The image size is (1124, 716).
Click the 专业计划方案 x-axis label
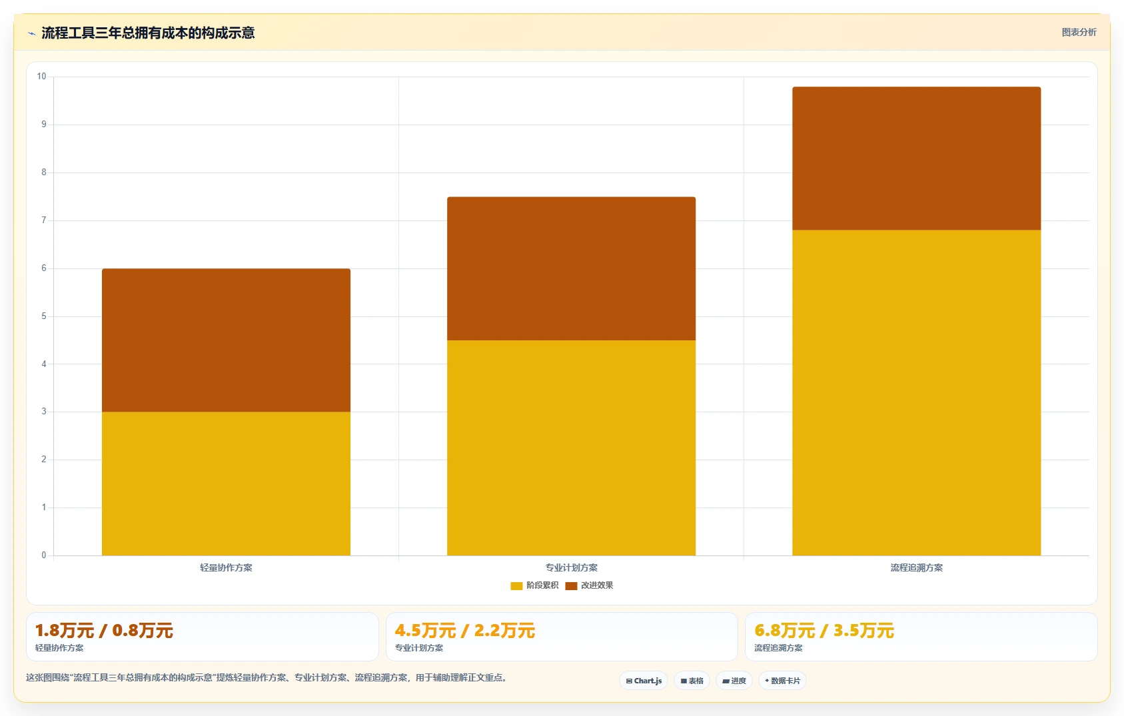(571, 567)
